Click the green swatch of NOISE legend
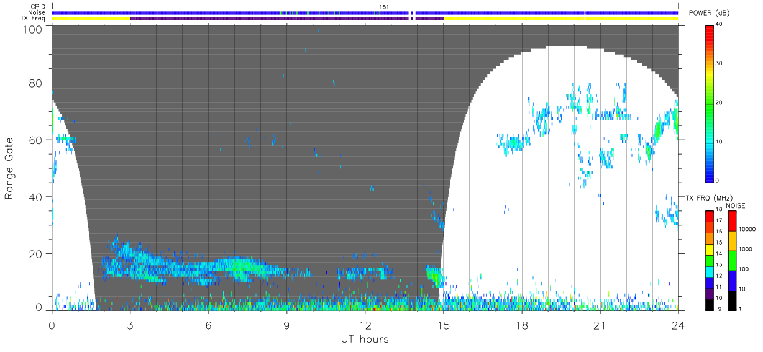The image size is (763, 352). pos(732,260)
